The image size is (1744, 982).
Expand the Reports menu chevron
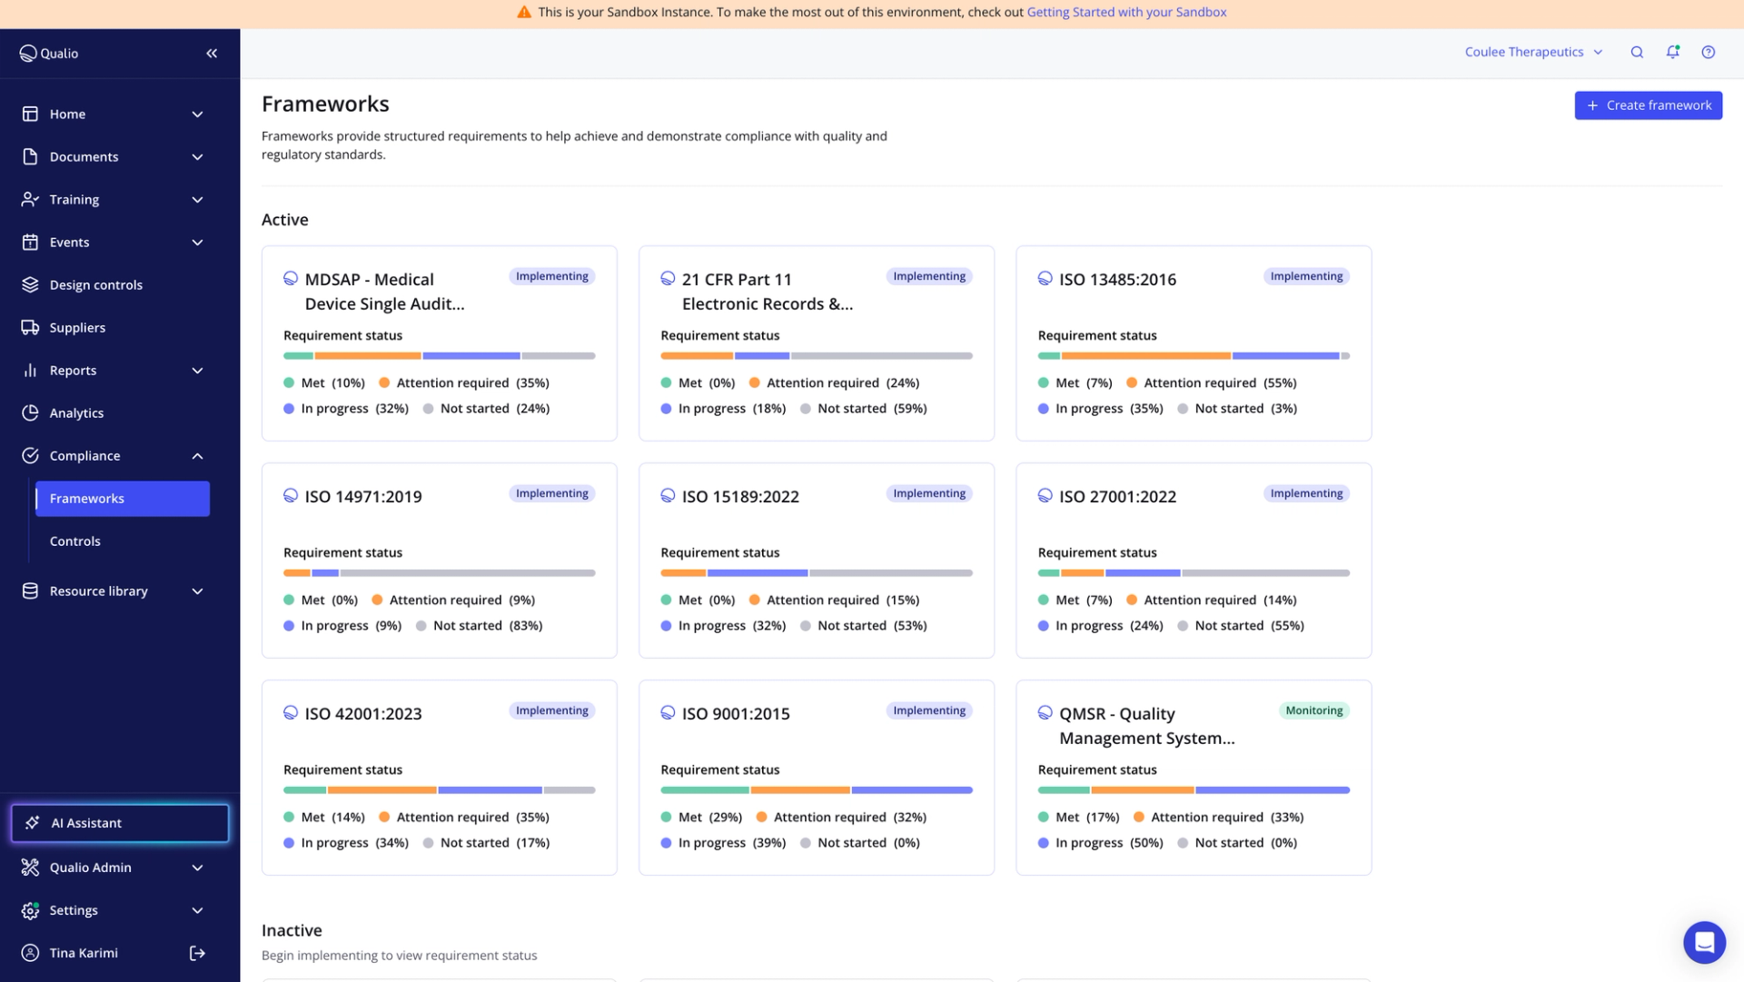click(197, 371)
